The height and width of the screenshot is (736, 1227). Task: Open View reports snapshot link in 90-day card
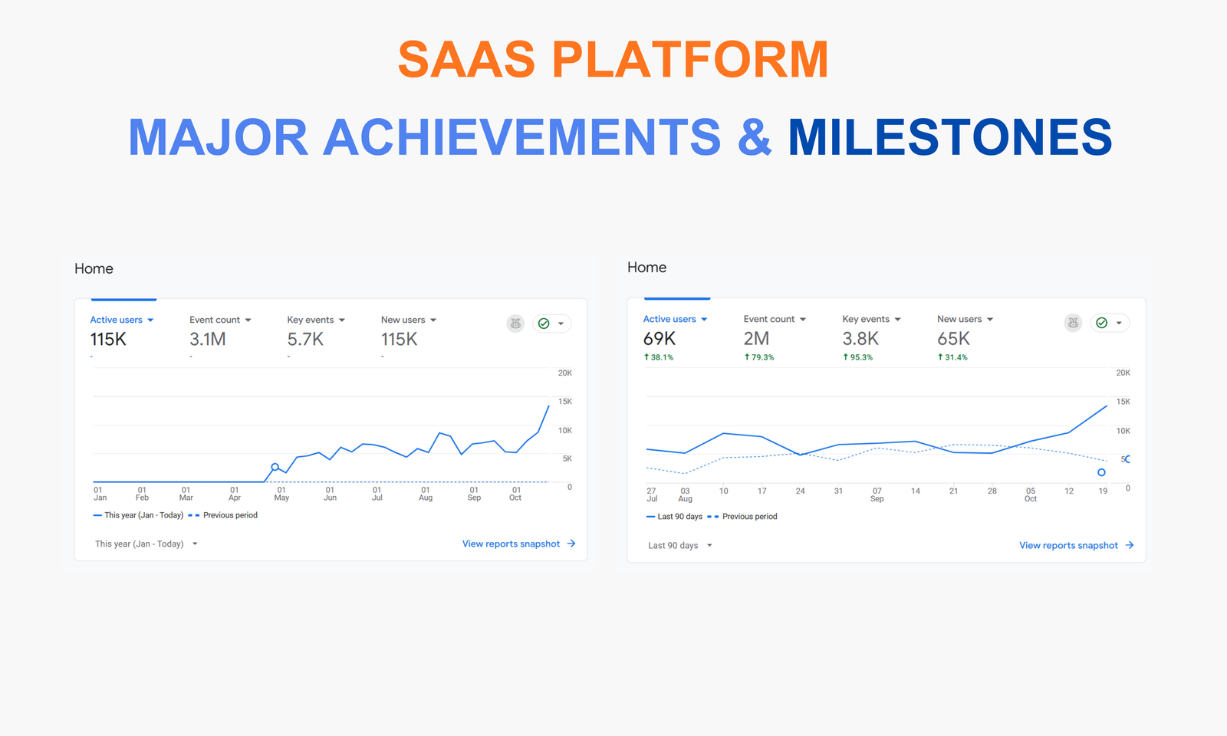coord(1068,545)
